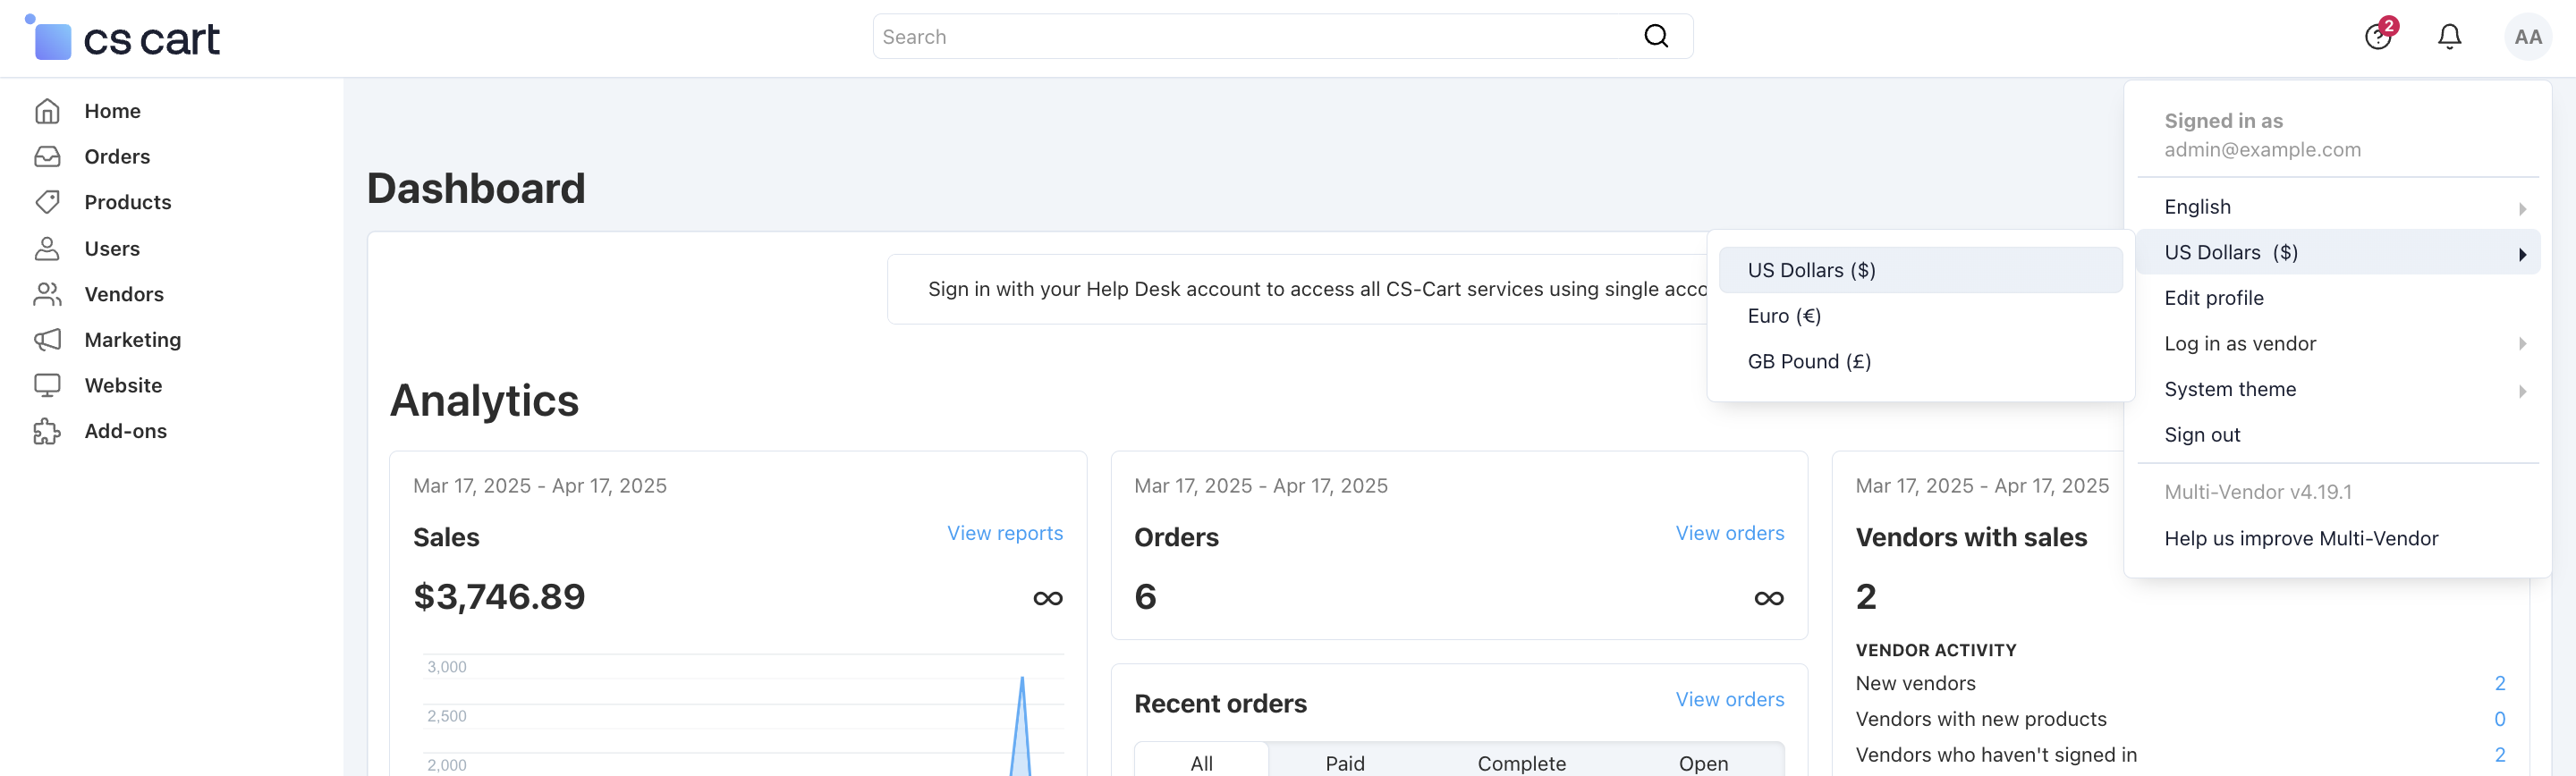
Task: Click the Add-ons puzzle icon in sidebar
Action: click(47, 431)
